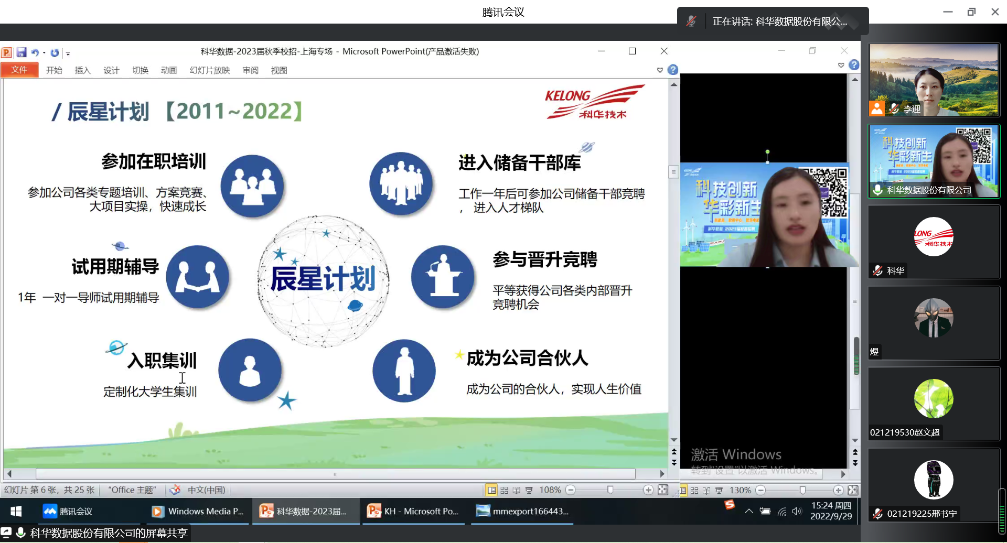The width and height of the screenshot is (1007, 543).
Task: Expand Customize Quick Access Toolbar dropdown
Action: click(x=68, y=53)
